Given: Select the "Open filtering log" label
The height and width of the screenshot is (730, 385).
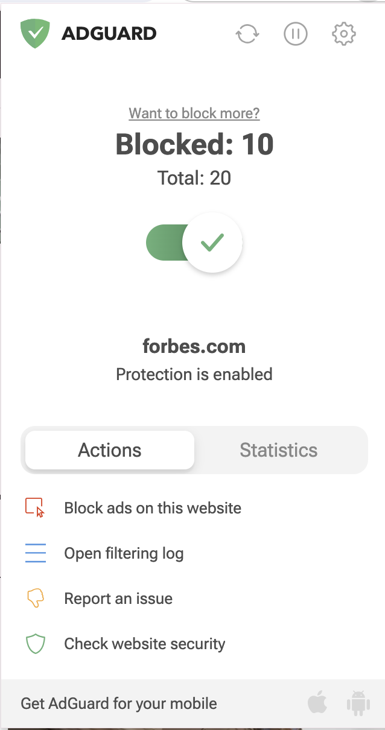Looking at the screenshot, I should (124, 553).
